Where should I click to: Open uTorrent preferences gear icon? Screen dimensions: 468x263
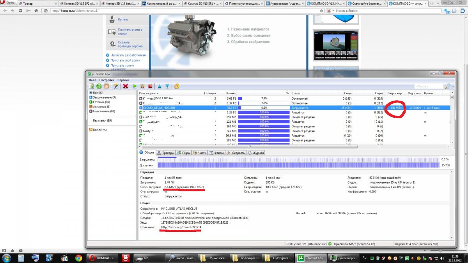[x=177, y=86]
